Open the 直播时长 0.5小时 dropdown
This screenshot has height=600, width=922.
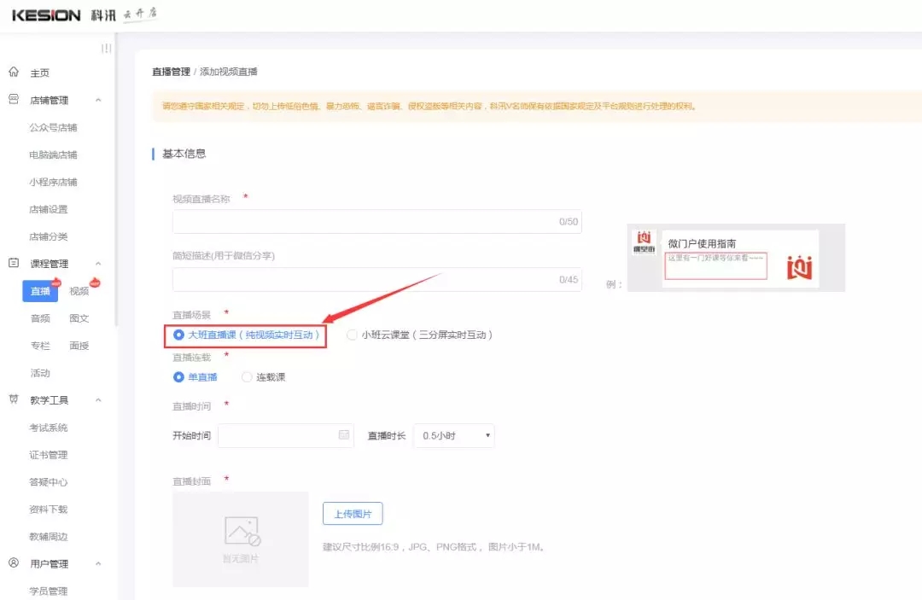(453, 435)
